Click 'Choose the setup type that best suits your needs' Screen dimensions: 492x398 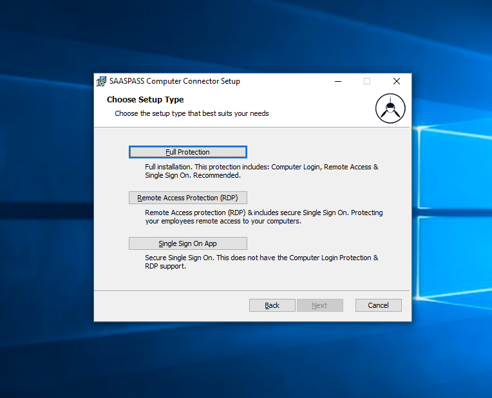tap(192, 113)
